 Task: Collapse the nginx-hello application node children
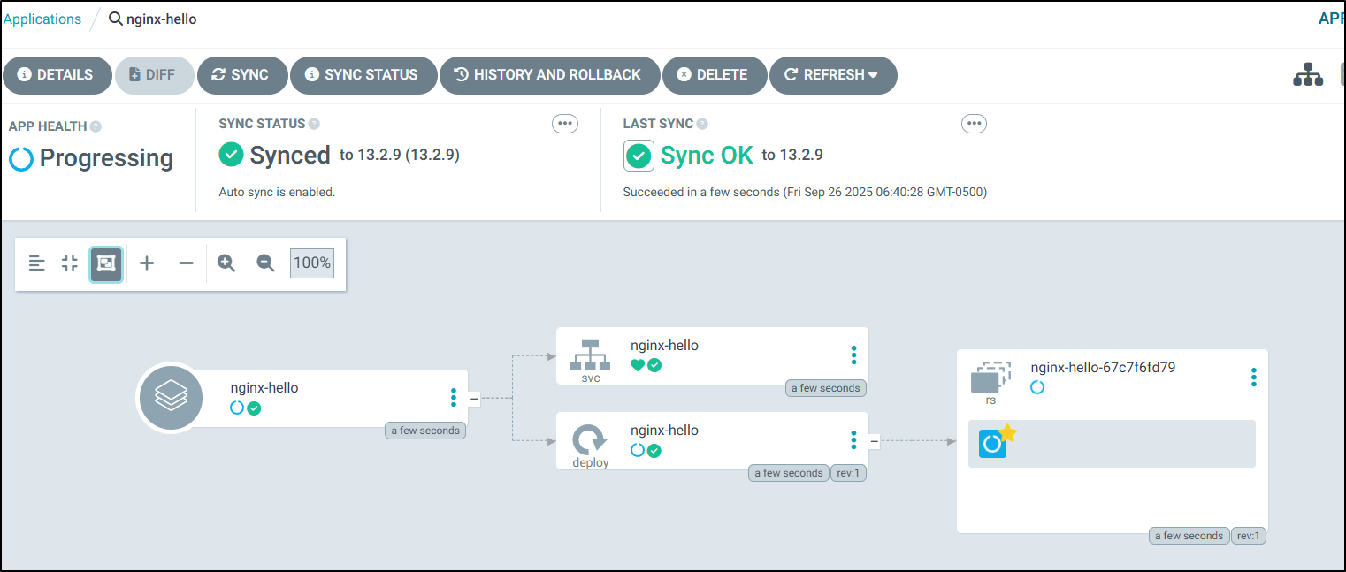pyautogui.click(x=474, y=399)
